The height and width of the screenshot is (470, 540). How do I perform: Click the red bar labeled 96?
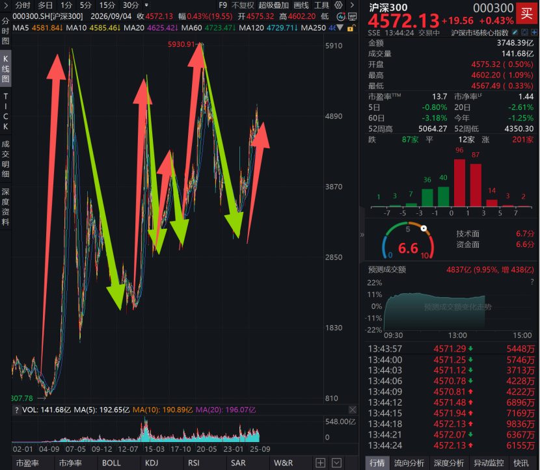click(459, 183)
